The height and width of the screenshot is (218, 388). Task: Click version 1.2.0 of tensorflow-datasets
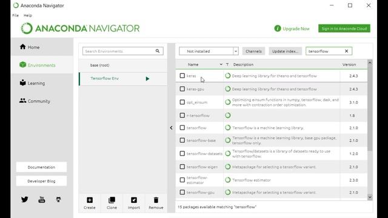[353, 154]
